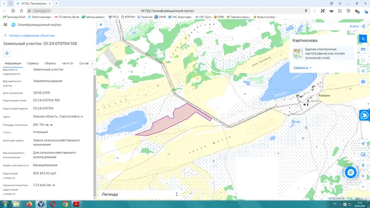Open Adobe Acrobat from the taskbar
The width and height of the screenshot is (370, 208).
pyautogui.click(x=76, y=204)
